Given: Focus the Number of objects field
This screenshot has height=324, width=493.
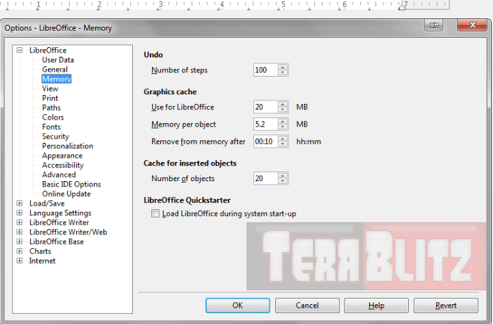Looking at the screenshot, I should [x=266, y=178].
